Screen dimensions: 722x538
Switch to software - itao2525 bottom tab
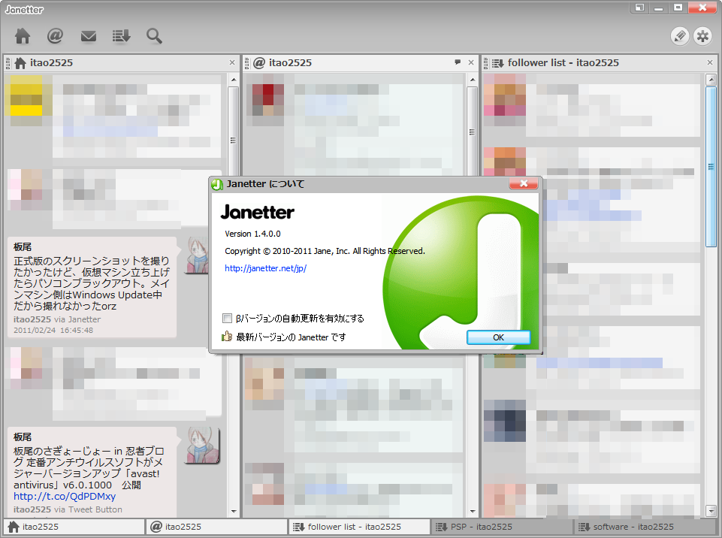click(x=645, y=527)
